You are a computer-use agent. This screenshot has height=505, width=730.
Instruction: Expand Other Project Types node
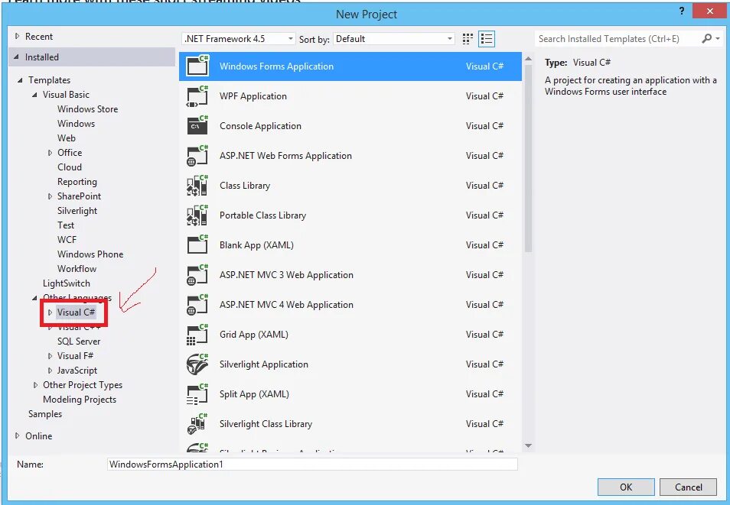tap(35, 385)
